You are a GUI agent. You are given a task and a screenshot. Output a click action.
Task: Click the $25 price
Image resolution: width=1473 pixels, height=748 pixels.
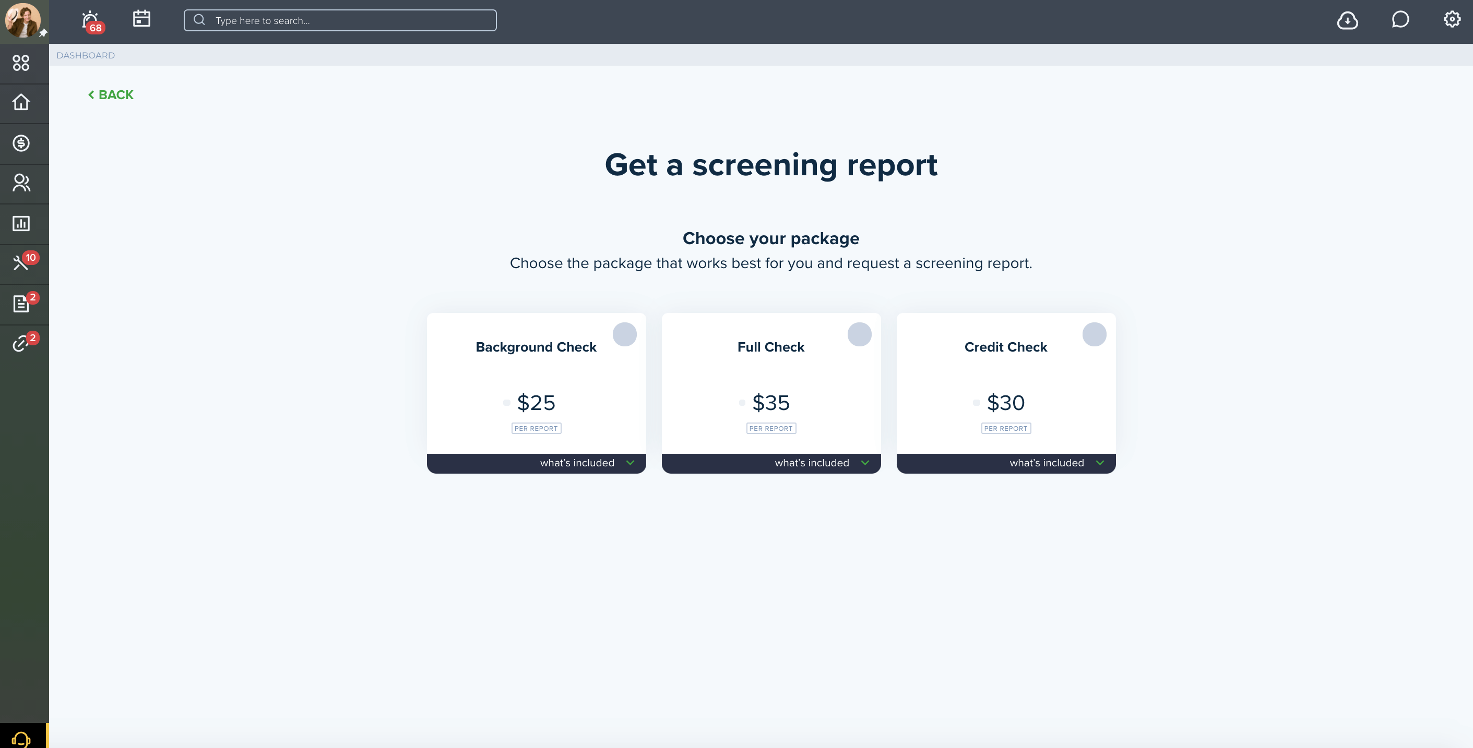tap(536, 403)
